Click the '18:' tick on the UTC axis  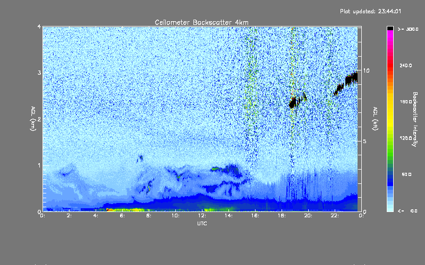(282, 216)
